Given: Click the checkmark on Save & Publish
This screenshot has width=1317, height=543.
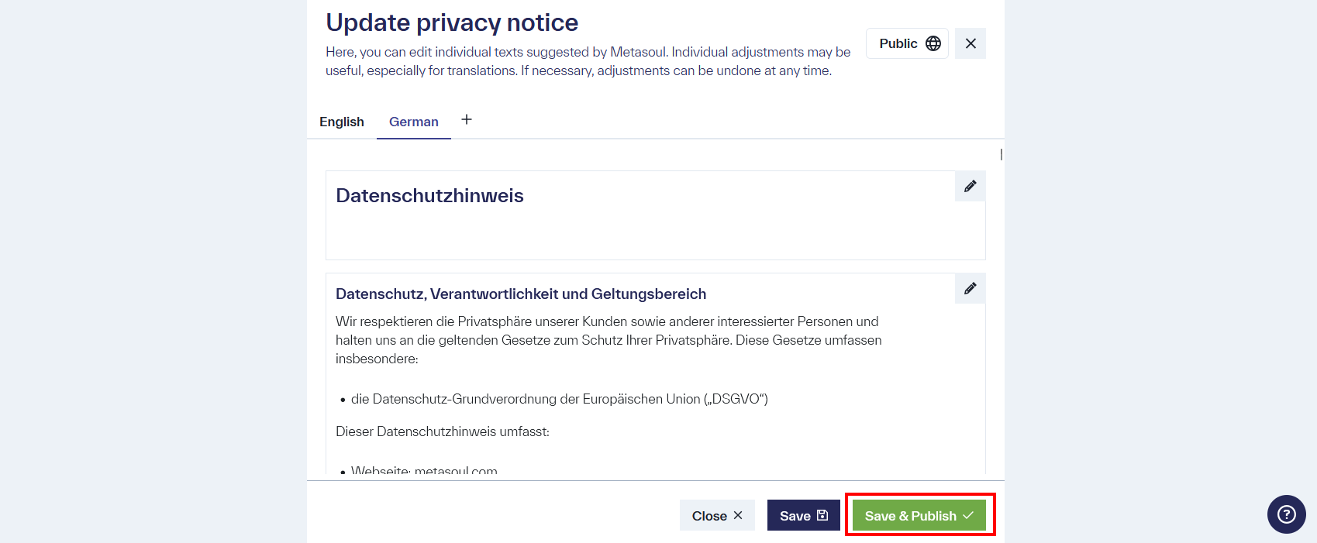Looking at the screenshot, I should click(968, 514).
